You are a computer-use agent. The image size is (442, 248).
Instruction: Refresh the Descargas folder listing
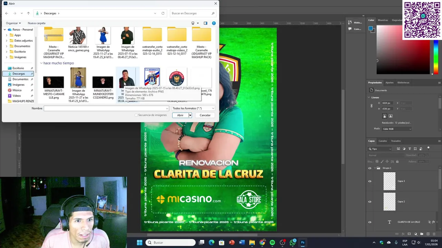tap(163, 13)
